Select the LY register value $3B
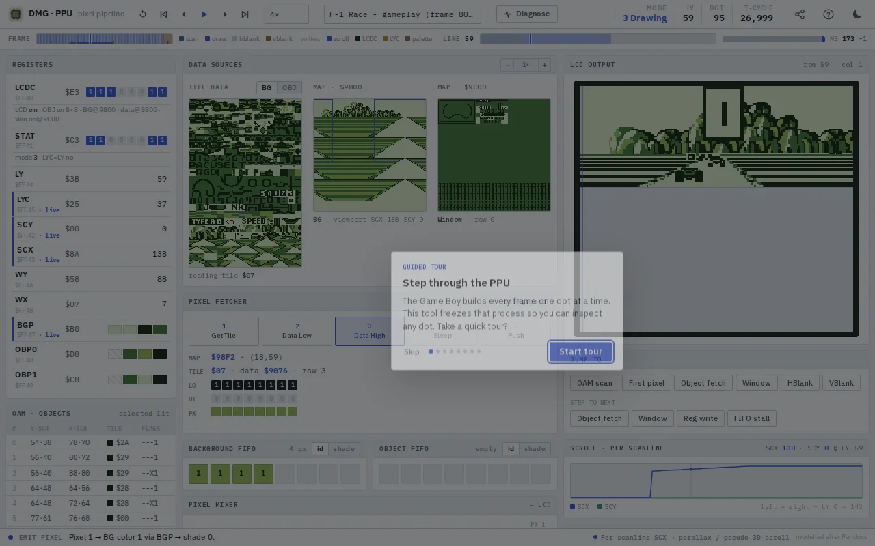875x546 pixels. (x=72, y=179)
